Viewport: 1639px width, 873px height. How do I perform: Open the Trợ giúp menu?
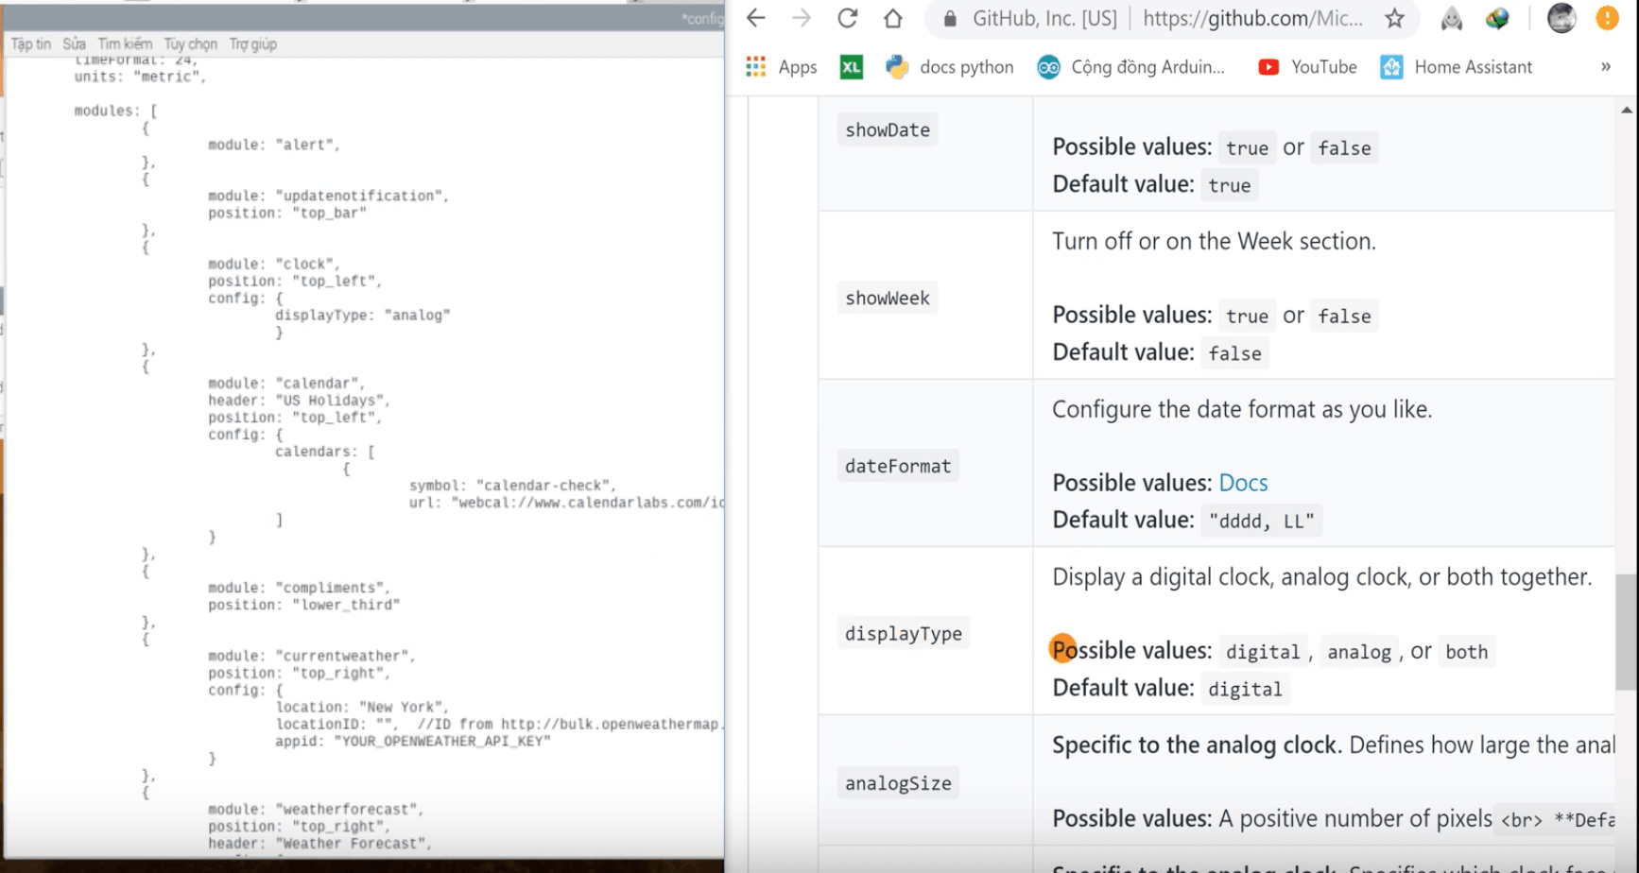click(x=252, y=44)
